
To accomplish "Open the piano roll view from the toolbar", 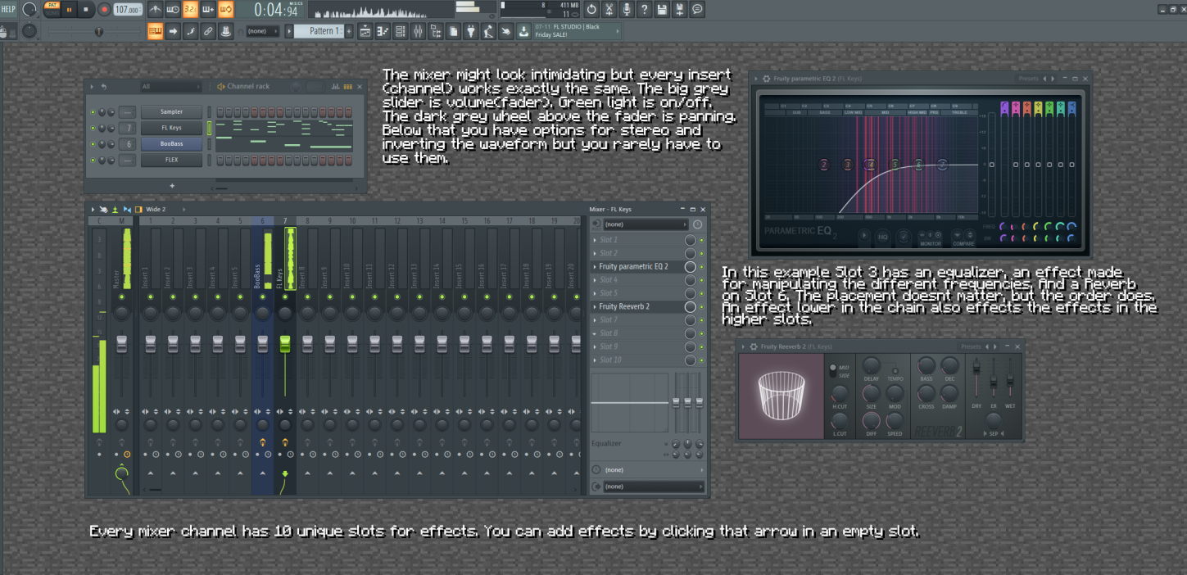I will (383, 31).
